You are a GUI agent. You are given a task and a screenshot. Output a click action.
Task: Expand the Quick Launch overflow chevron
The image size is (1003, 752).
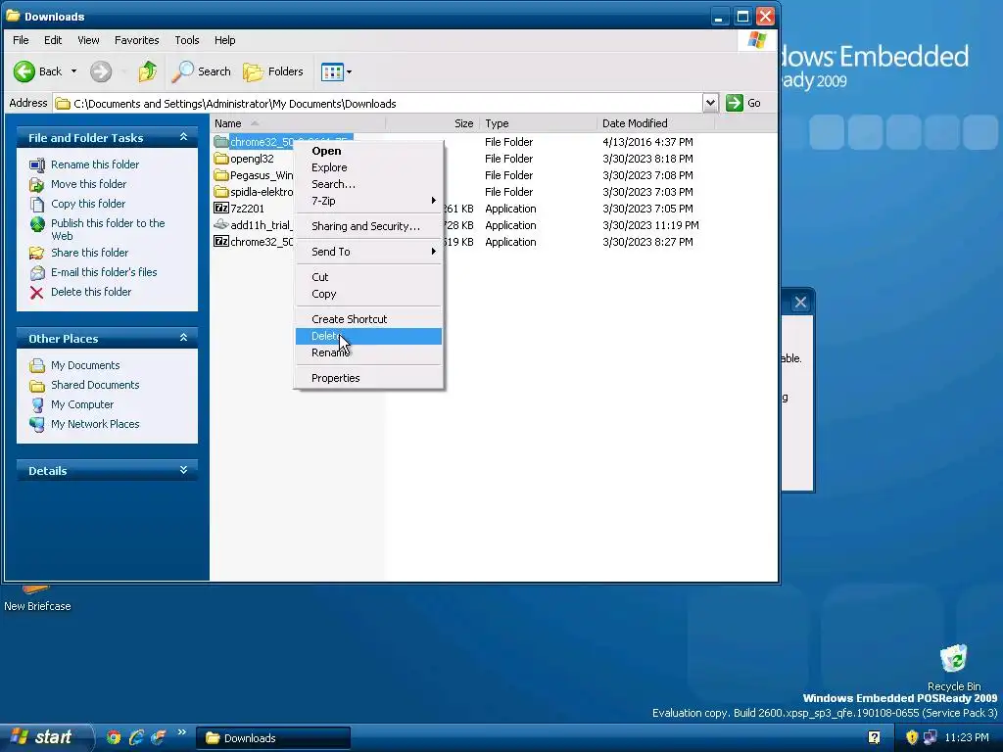pyautogui.click(x=181, y=732)
